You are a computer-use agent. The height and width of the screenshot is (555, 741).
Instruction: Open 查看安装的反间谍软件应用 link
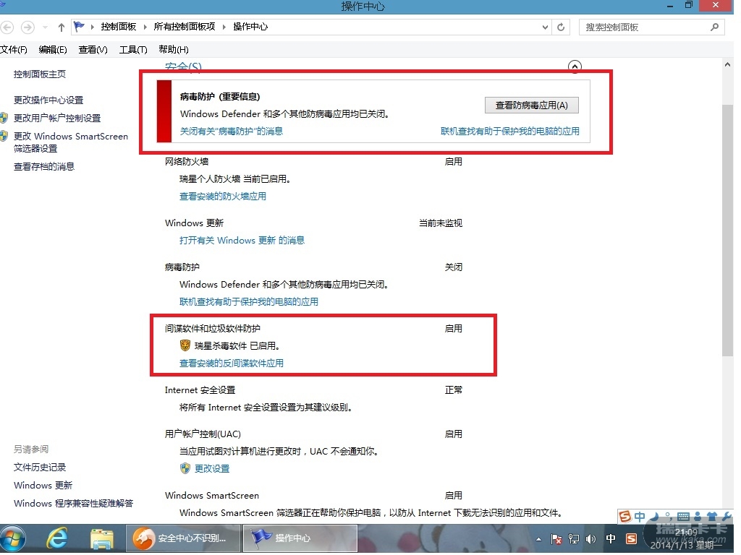tap(232, 363)
